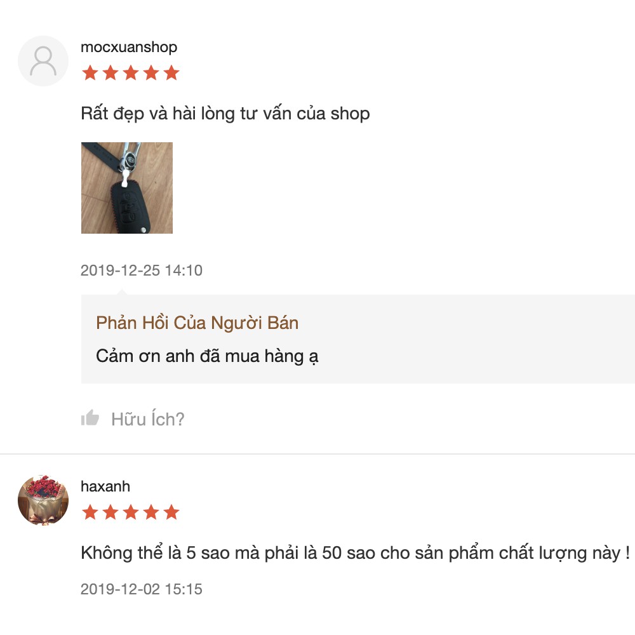Click fifth star of haxanh's rating

tap(171, 512)
